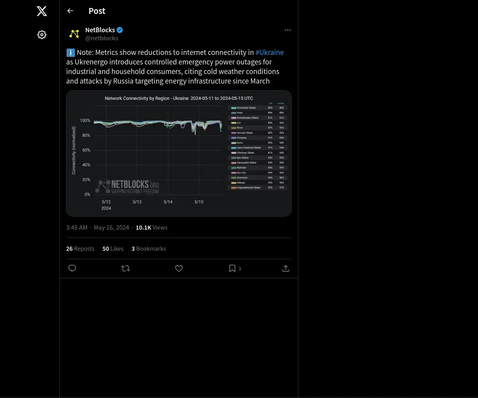Screen dimensions: 478x398
Task: Click the @netblocks handle
Action: point(102,38)
